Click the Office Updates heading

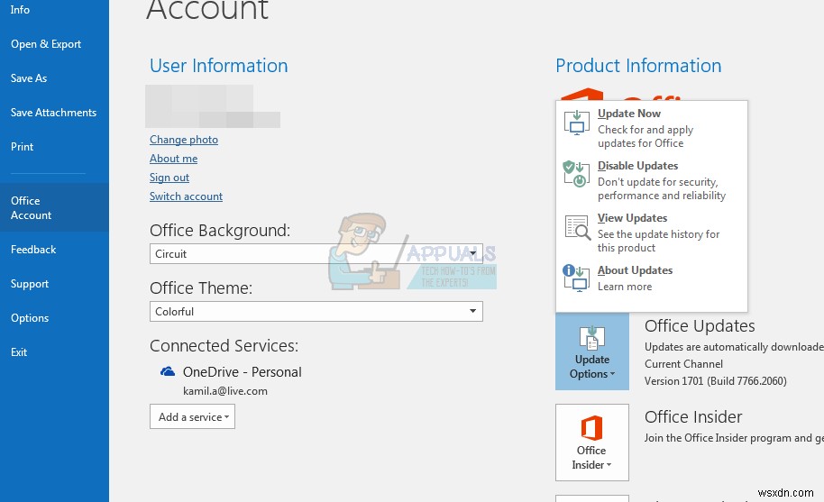700,326
